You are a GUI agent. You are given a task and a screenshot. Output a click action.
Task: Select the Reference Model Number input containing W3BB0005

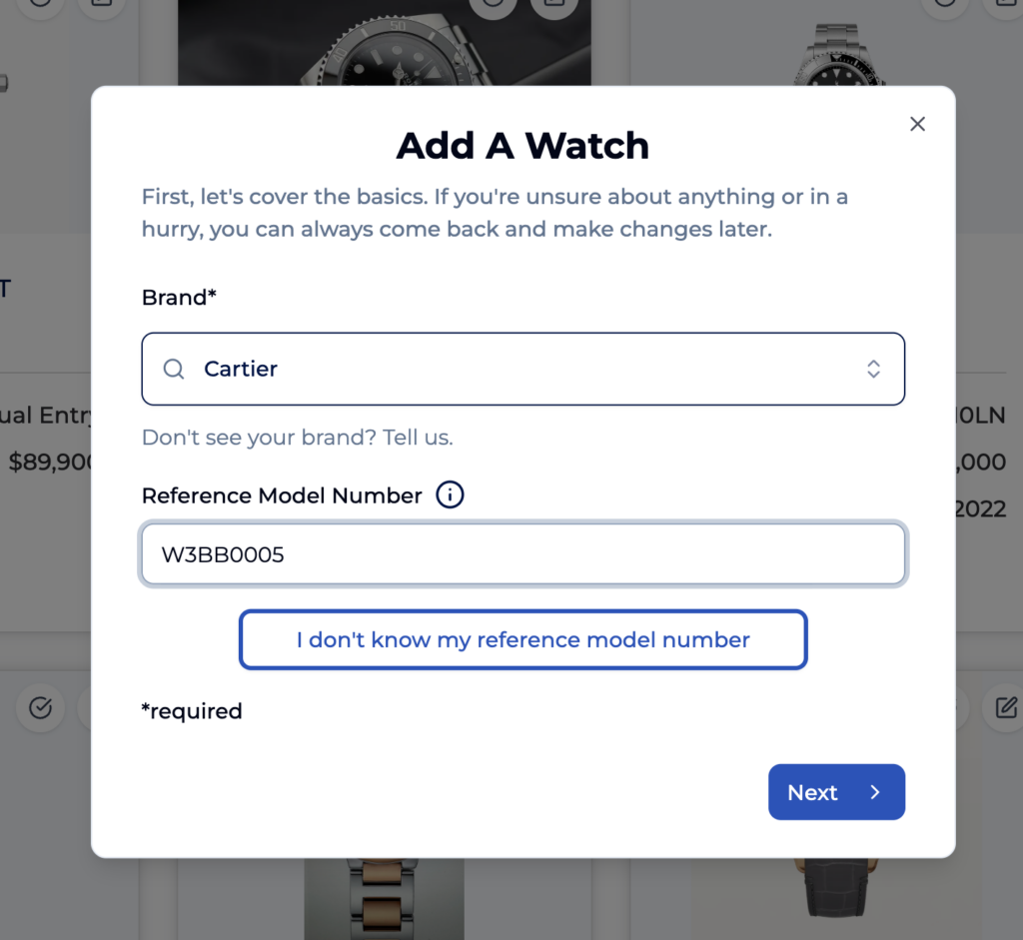click(523, 553)
